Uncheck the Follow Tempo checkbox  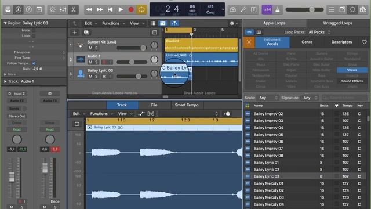[x=34, y=63]
